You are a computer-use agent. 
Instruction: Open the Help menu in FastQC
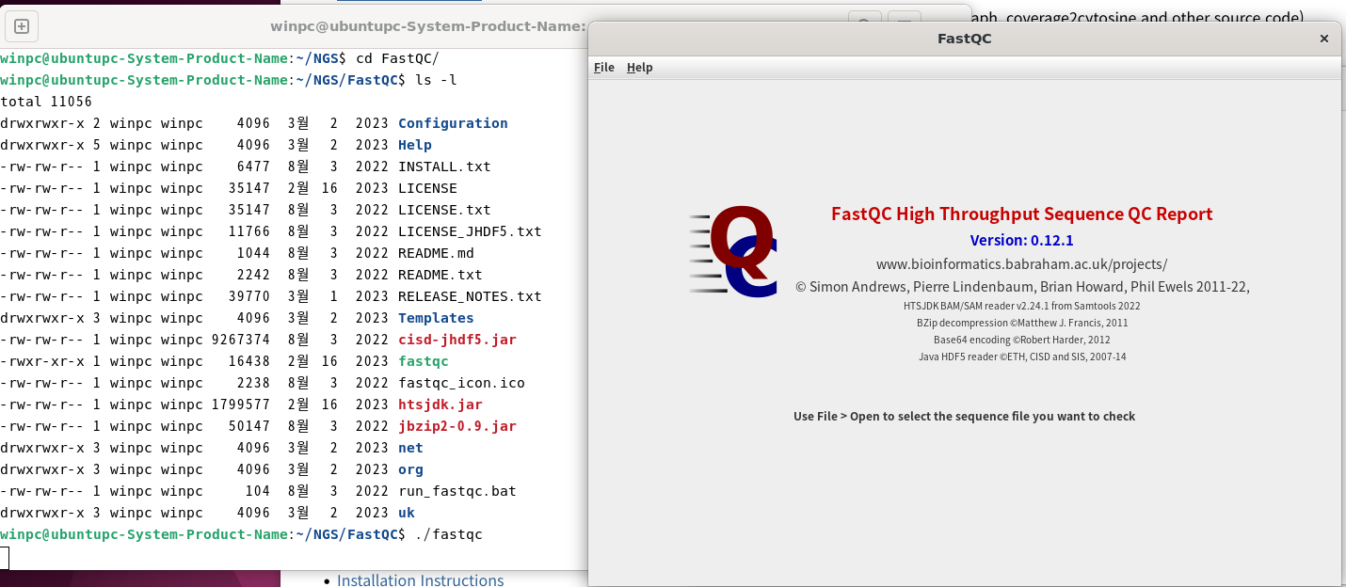640,68
